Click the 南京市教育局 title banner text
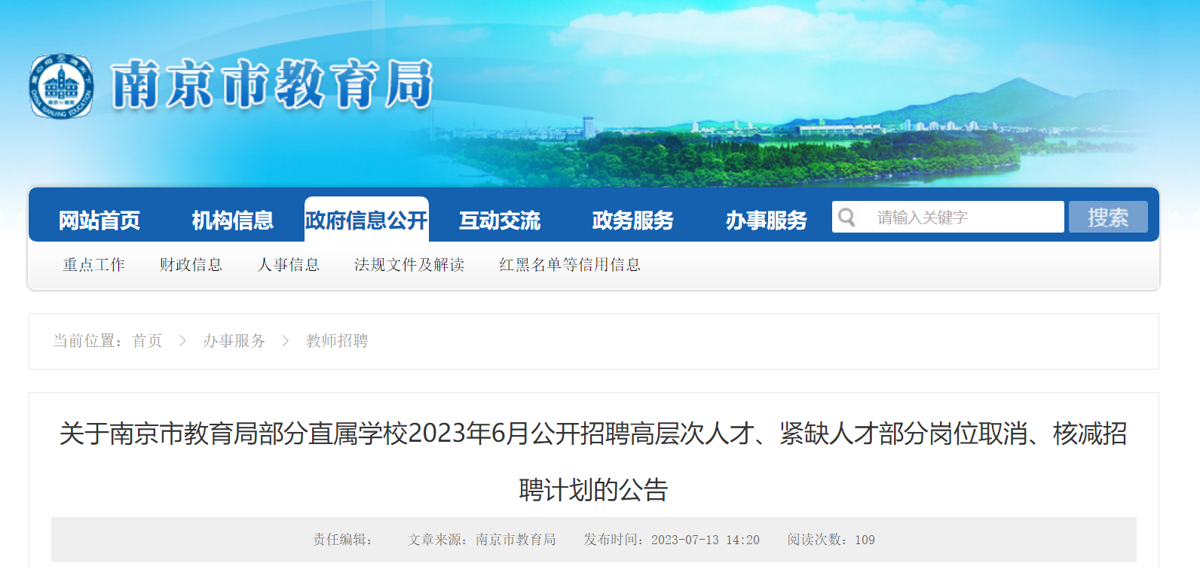Screen dimensions: 1200x569 pyautogui.click(x=272, y=84)
